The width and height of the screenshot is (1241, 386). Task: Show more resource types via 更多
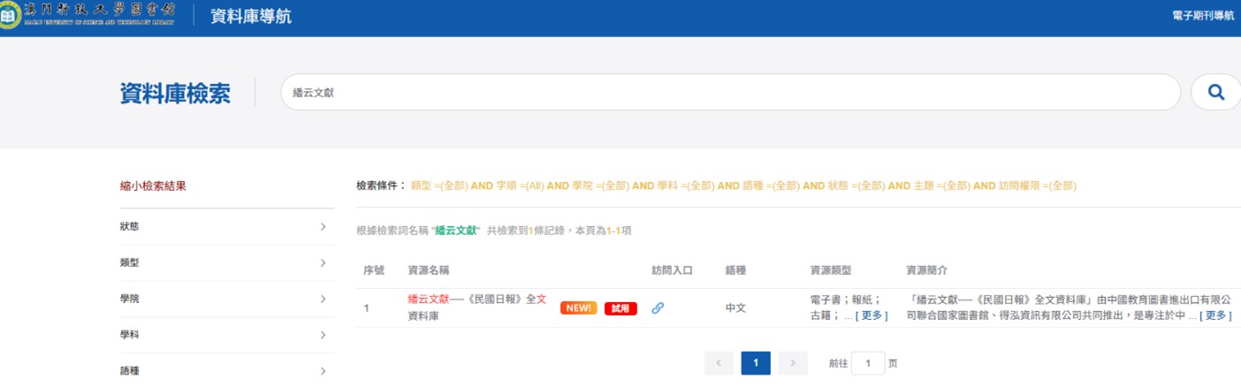pos(872,315)
